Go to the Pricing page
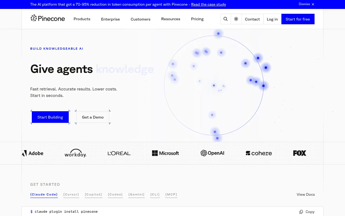Viewport: 345px width, 216px height. [x=197, y=19]
